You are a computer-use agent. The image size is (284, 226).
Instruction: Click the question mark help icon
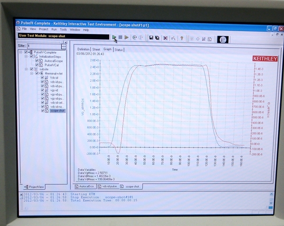[x=182, y=39]
